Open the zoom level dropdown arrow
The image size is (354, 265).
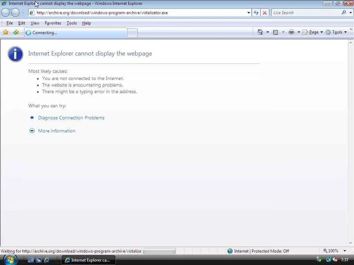[x=345, y=251]
